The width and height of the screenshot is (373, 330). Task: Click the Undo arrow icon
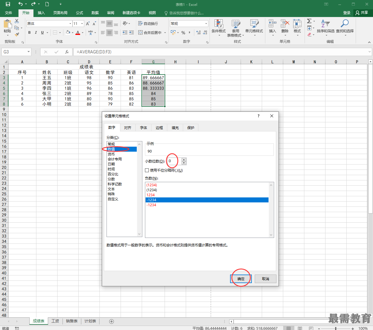(x=20, y=4)
